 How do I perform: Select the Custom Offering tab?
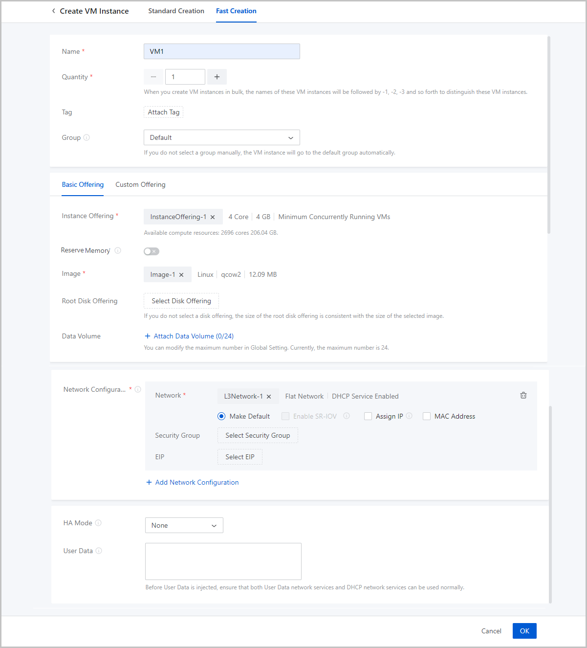pos(140,184)
